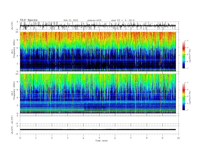Click the "3" tick label on Time axis
201x155 pixels.
[68, 138]
